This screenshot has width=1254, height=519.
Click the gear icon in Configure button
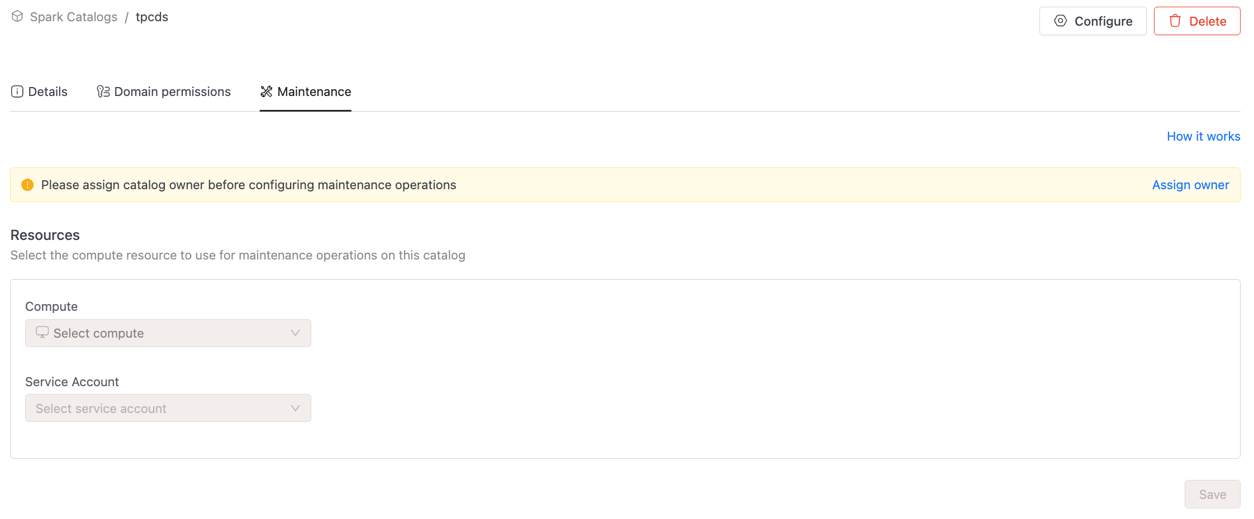(1060, 21)
